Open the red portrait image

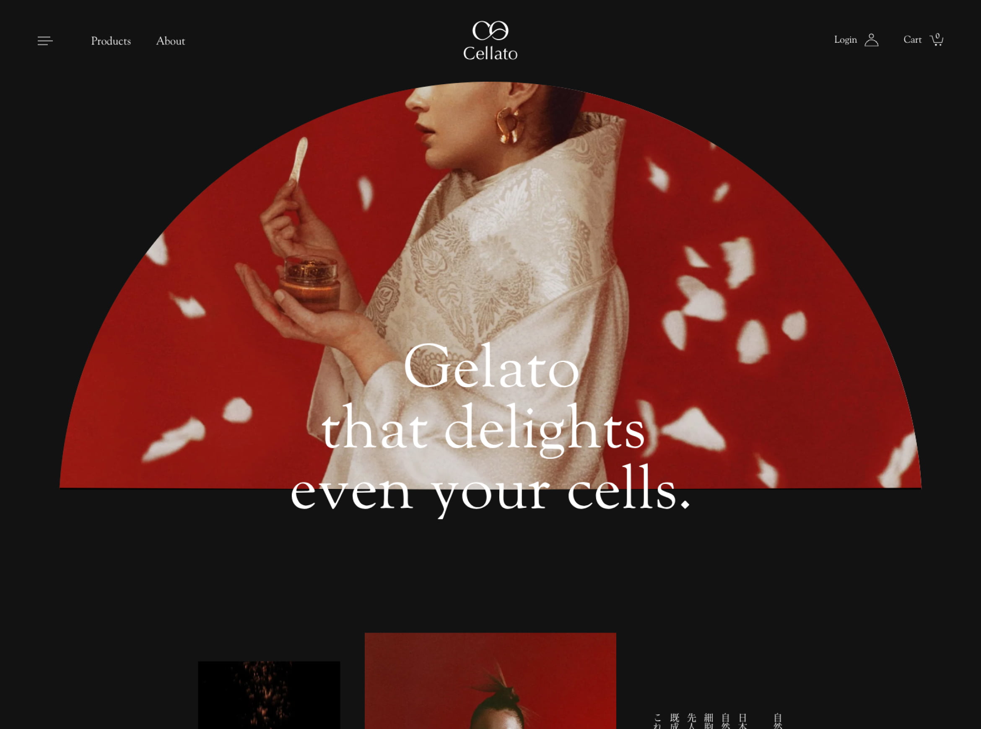point(490,681)
